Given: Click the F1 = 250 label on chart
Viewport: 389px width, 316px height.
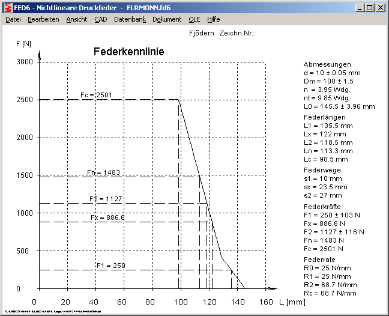Looking at the screenshot, I should [x=111, y=265].
